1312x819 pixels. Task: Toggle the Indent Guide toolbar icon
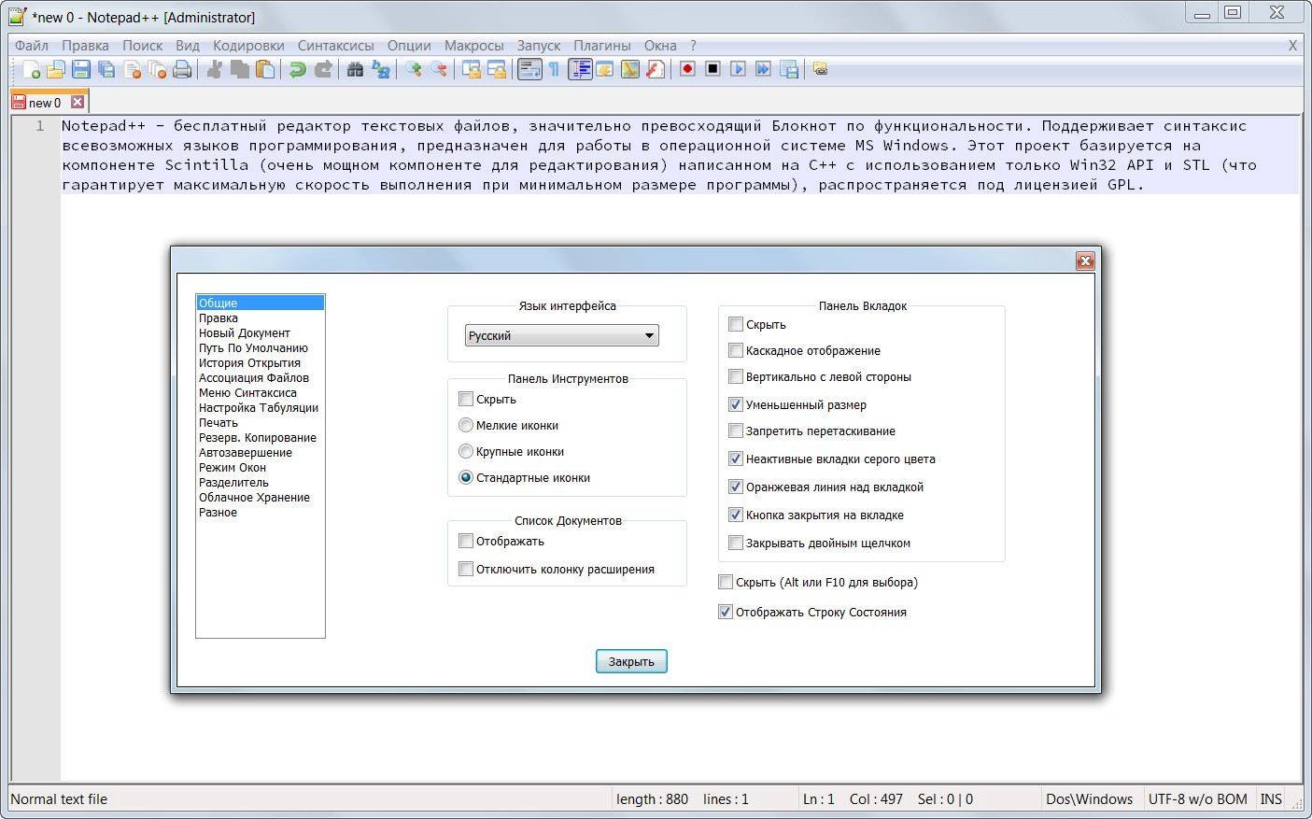[580, 69]
